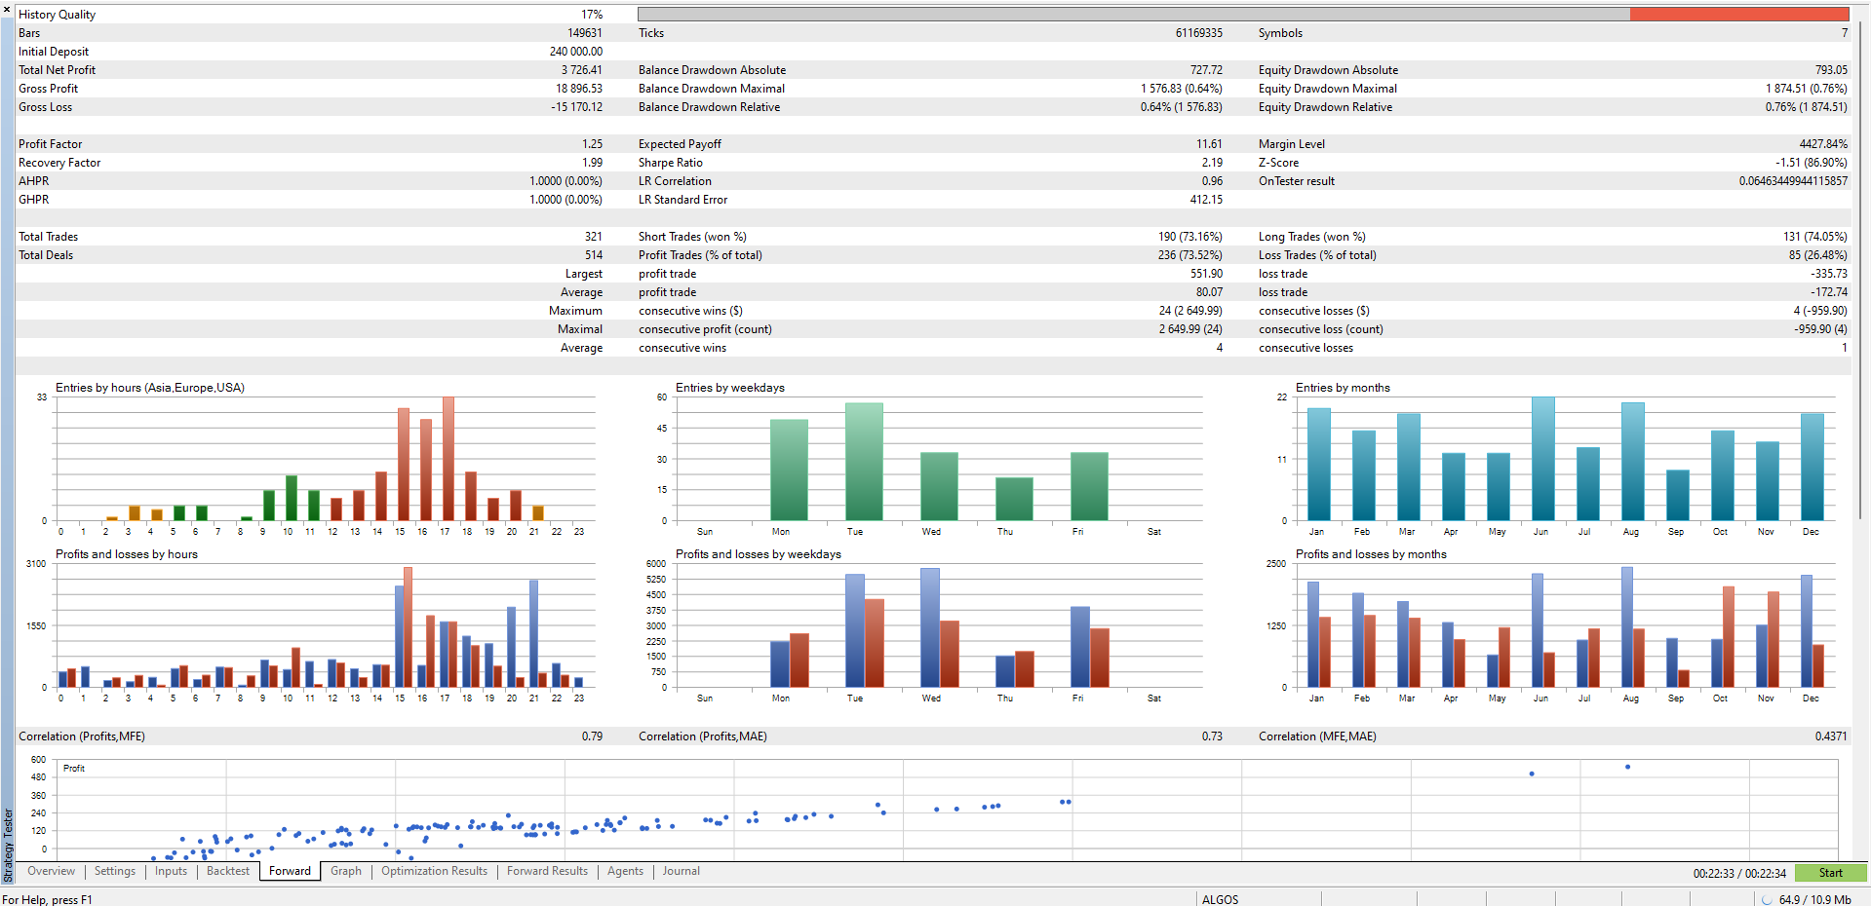Click the 'Profit' label in scatter chart

point(74,769)
